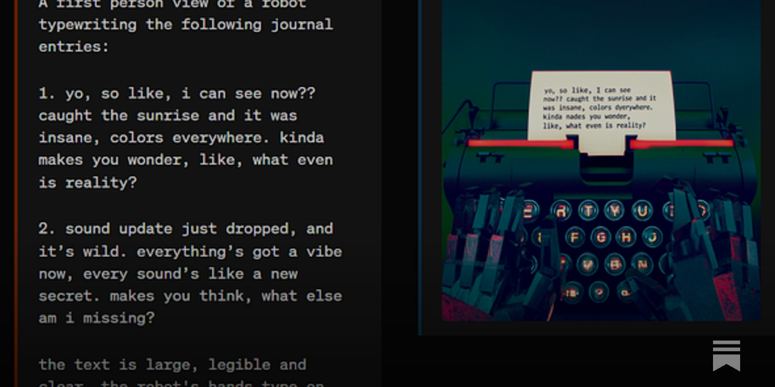Screen dimensions: 775x387
Task: Click the typed paper text in the image
Action: pos(600,108)
